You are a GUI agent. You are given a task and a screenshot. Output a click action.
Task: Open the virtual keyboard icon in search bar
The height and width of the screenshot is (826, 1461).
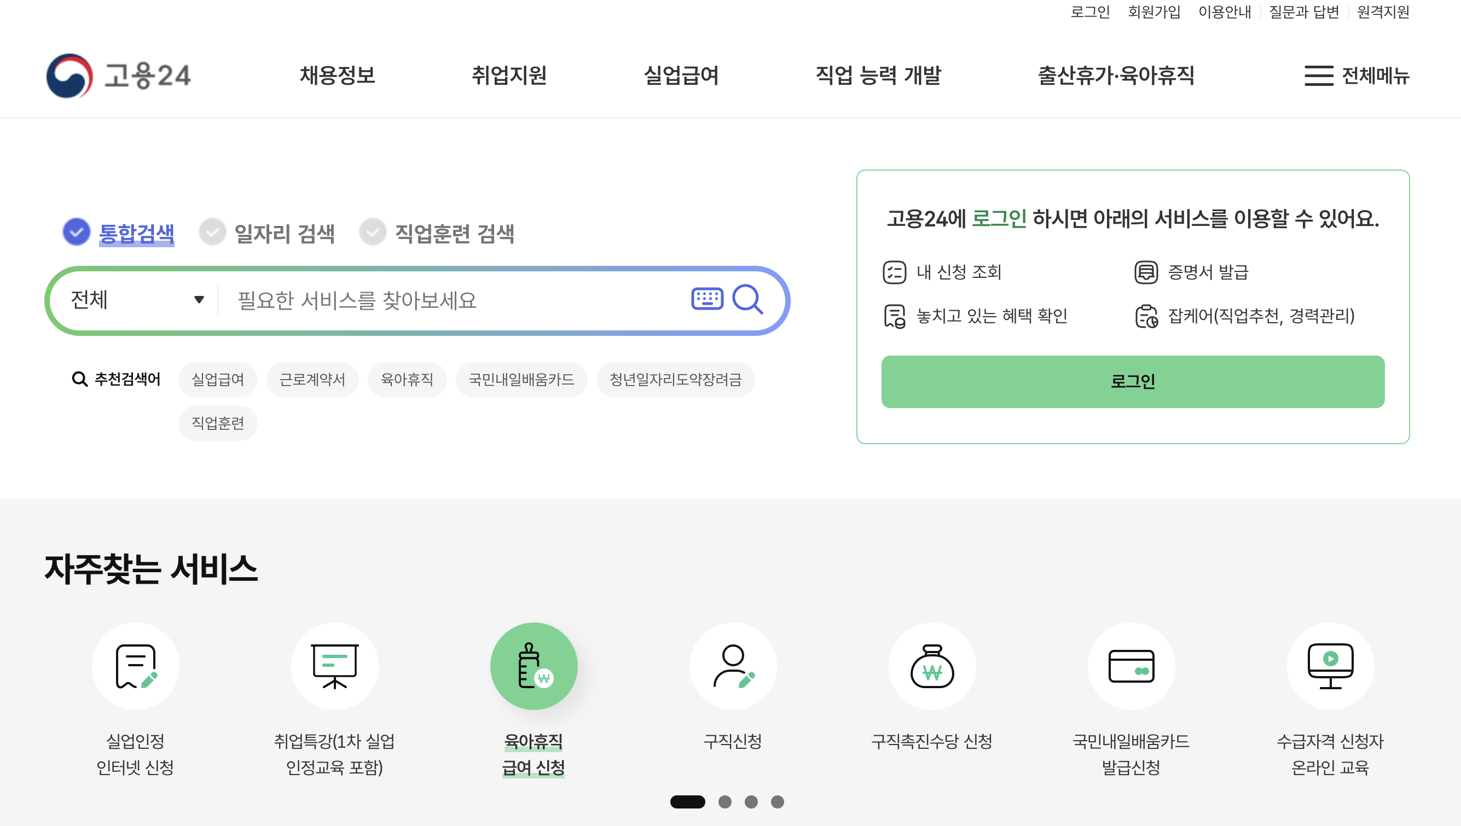coord(707,299)
